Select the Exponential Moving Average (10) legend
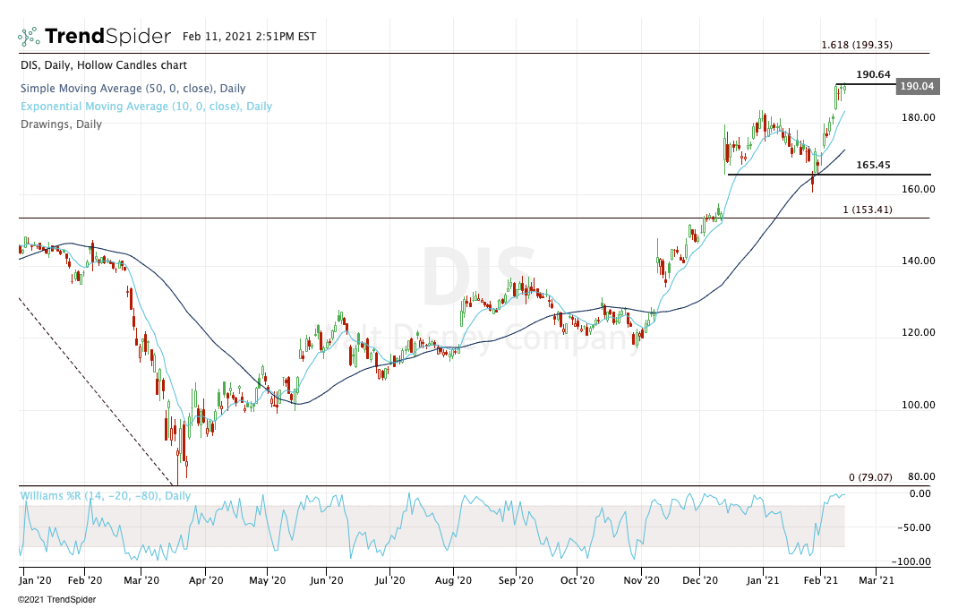Image resolution: width=958 pixels, height=608 pixels. click(x=146, y=107)
